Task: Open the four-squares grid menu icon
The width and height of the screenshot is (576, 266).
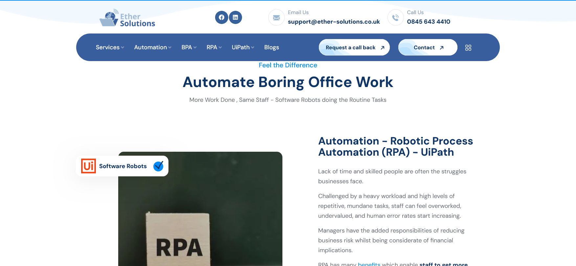Action: [x=468, y=48]
